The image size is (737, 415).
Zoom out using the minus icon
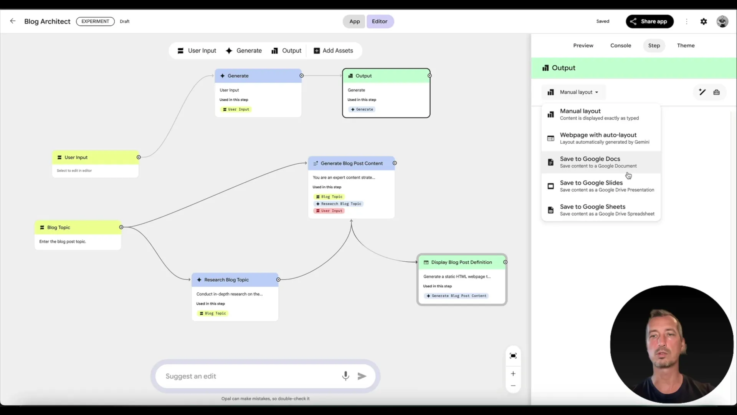513,386
